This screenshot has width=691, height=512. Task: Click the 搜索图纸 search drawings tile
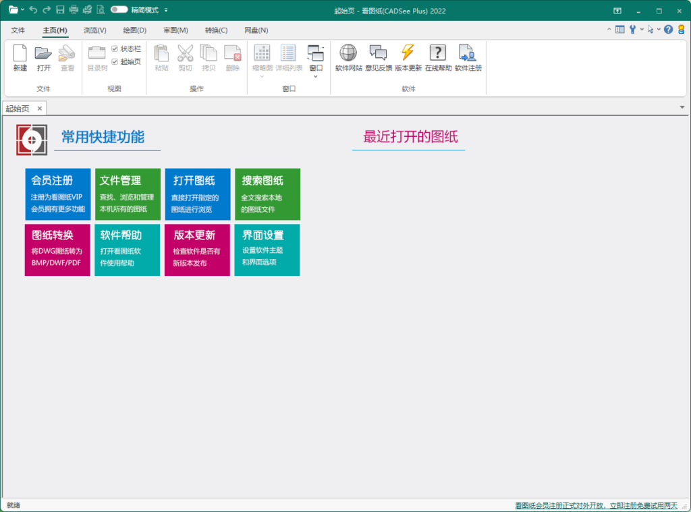tap(267, 194)
